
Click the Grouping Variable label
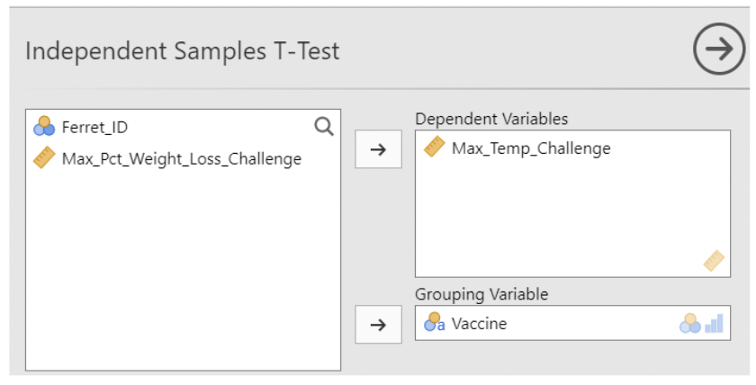pyautogui.click(x=481, y=294)
